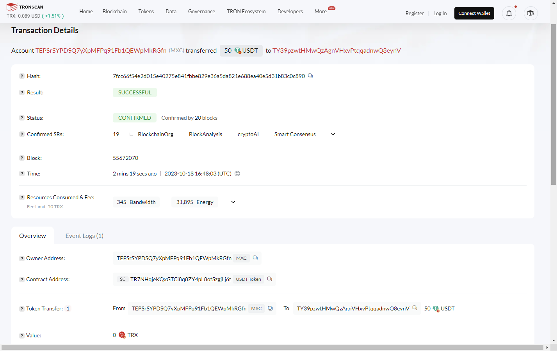Copy the transaction hash
Viewport: 559px width, 351px height.
[310, 76]
